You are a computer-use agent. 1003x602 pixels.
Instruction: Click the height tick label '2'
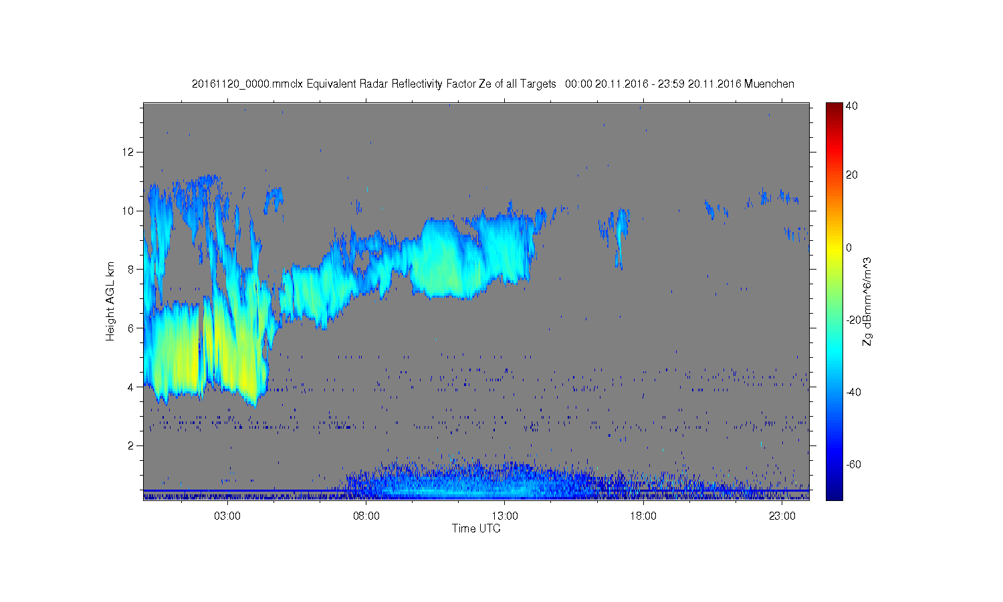point(132,445)
